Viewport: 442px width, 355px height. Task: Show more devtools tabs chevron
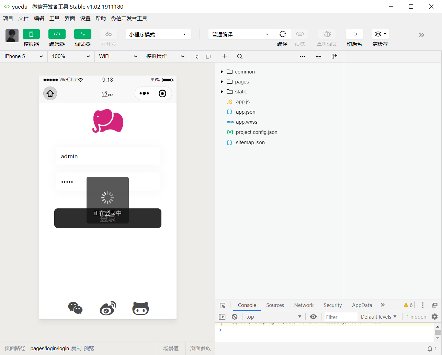click(383, 305)
